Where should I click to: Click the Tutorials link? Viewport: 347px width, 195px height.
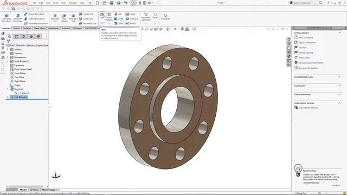303,48
